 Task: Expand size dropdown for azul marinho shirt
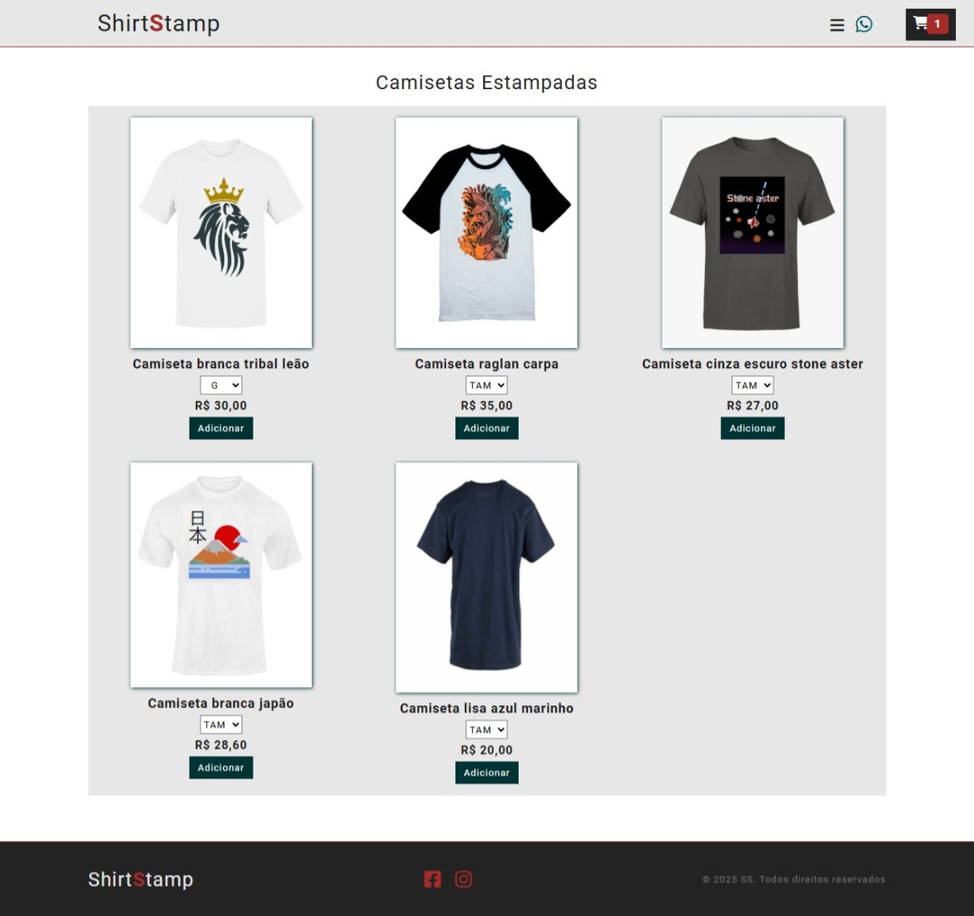tap(486, 730)
